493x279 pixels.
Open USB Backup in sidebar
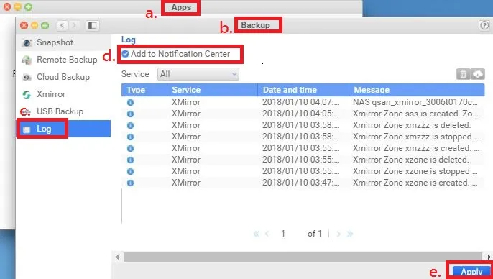63,111
